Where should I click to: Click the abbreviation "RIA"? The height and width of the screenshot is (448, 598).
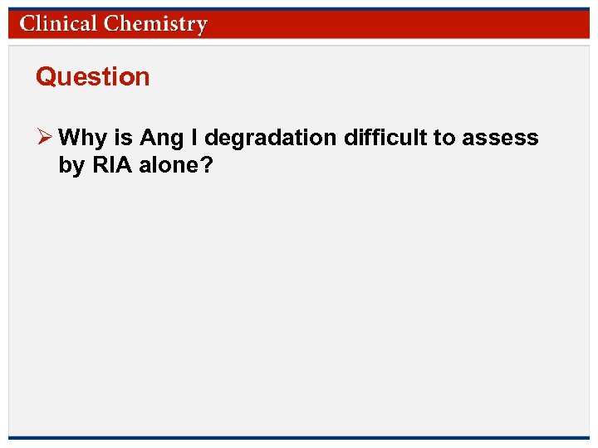click(x=111, y=165)
